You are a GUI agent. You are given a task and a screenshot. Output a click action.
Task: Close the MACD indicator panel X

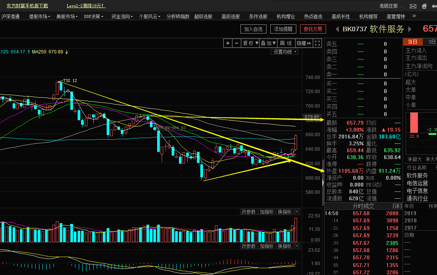297,246
